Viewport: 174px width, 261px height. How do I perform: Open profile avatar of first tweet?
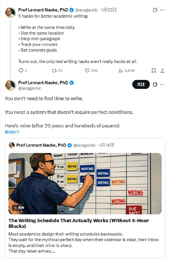coord(10,12)
